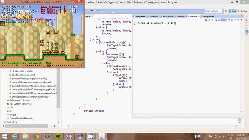Open the Windows Start menu
Screen dimensions: 249x140
(4, 136)
